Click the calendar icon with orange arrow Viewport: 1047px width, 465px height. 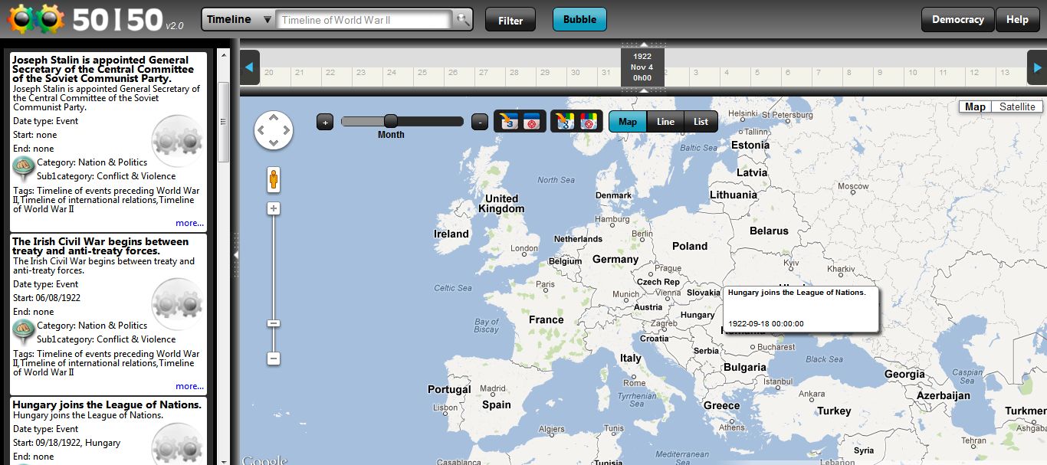pyautogui.click(x=509, y=121)
